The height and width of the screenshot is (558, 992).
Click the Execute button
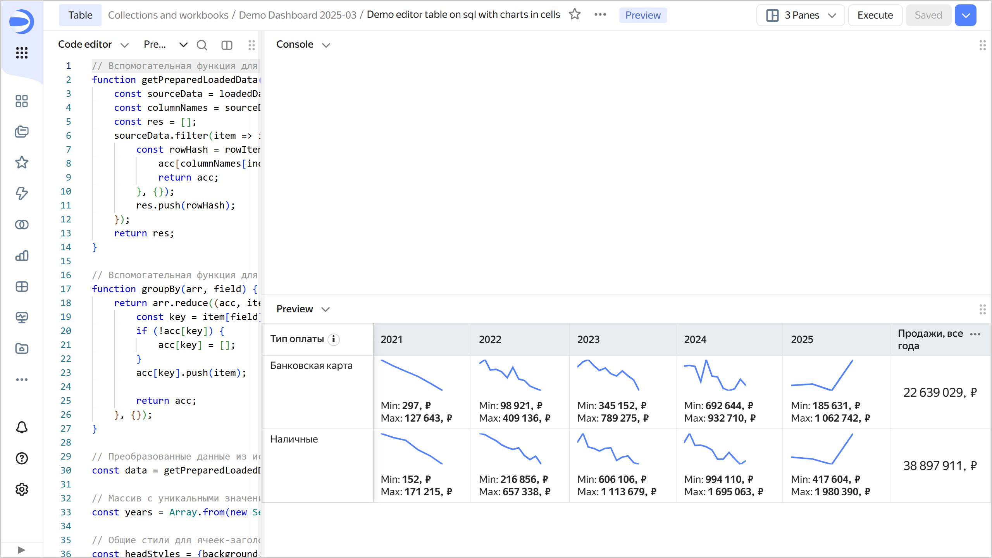(875, 15)
